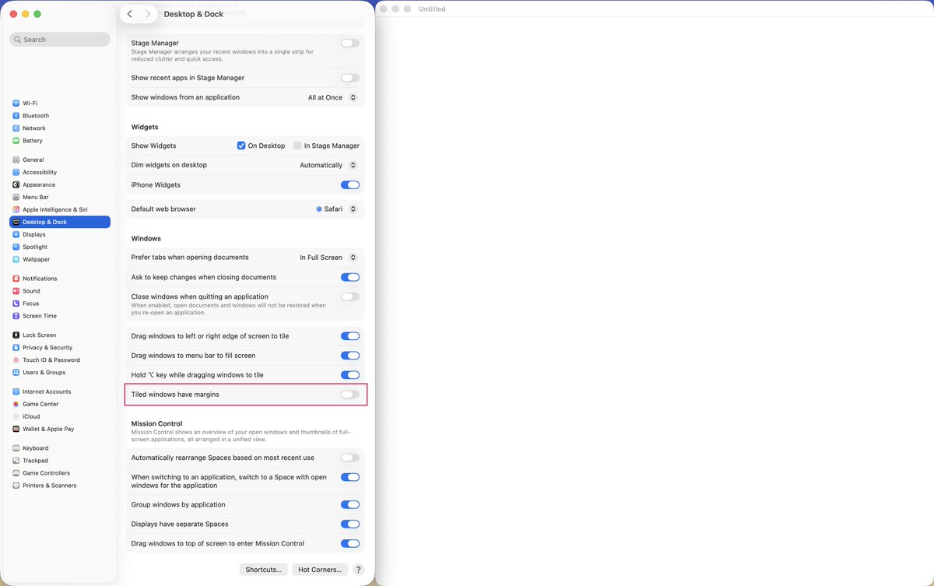This screenshot has height=586, width=934.
Task: Click the Game Controllers icon
Action: (16, 473)
